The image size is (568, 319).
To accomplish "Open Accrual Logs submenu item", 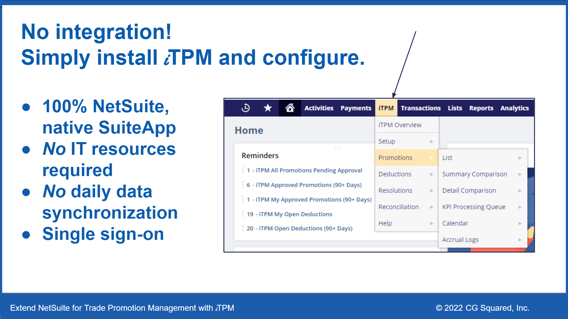I will tap(460, 240).
